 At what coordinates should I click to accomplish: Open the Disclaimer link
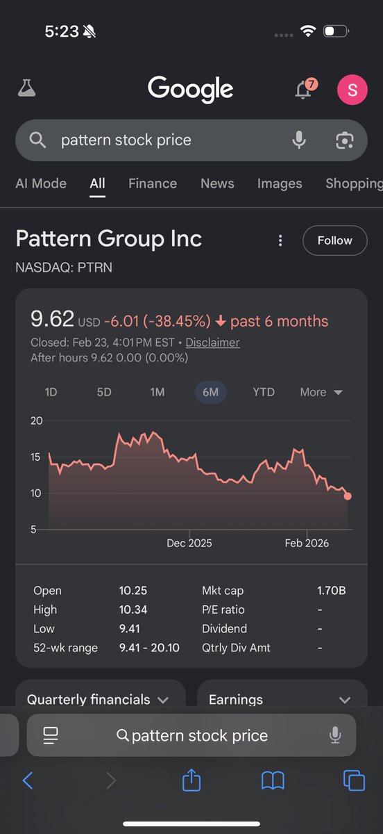click(213, 343)
